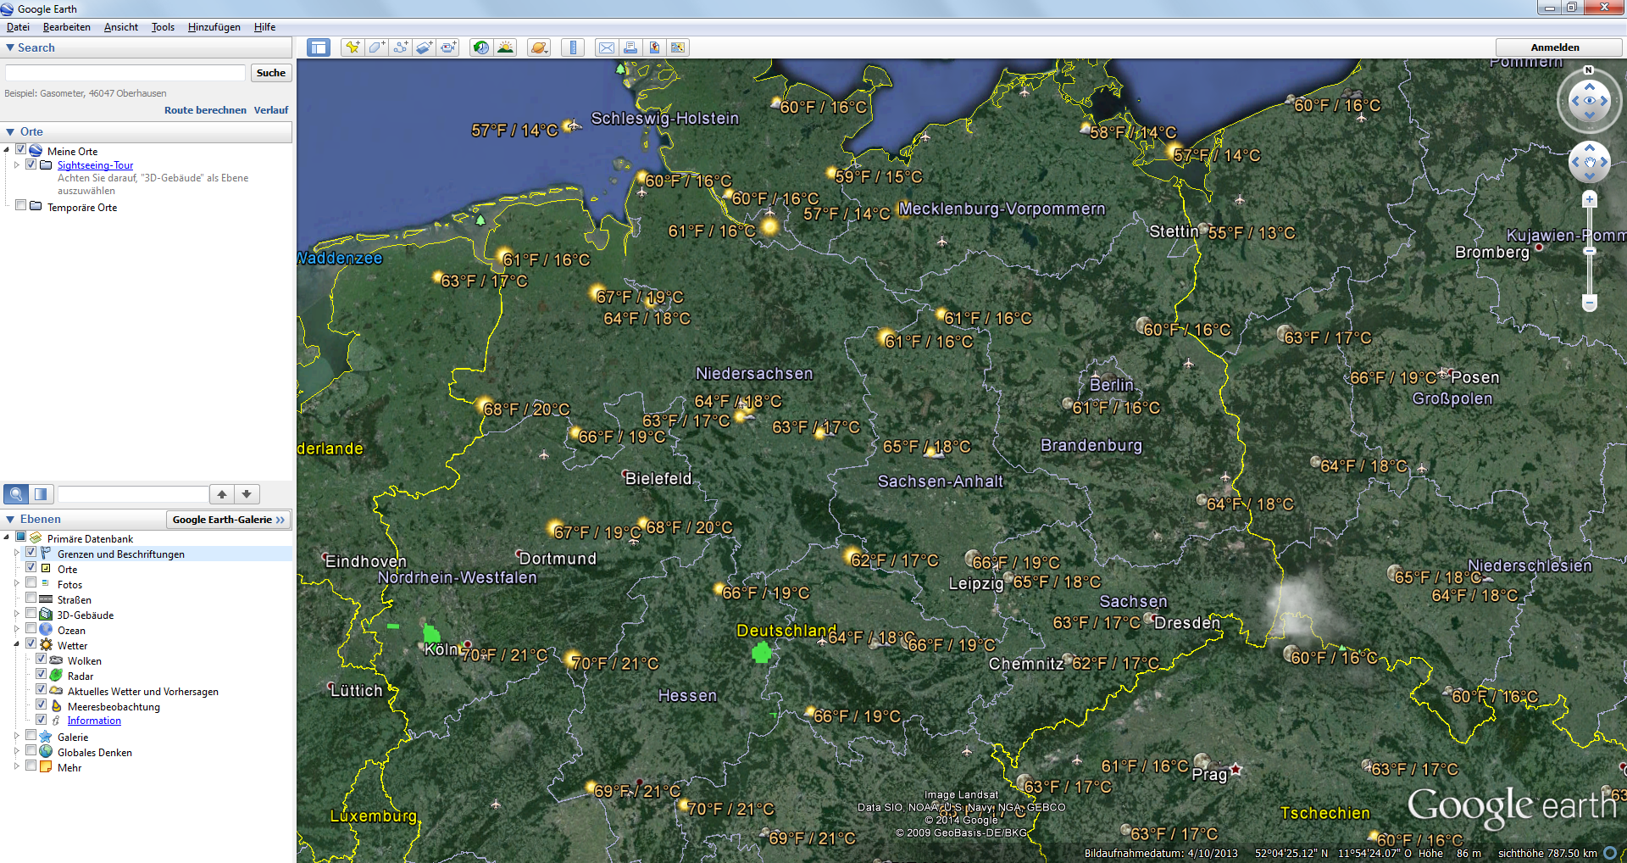Open the Hinzufügen menu
The width and height of the screenshot is (1627, 863).
pyautogui.click(x=214, y=27)
